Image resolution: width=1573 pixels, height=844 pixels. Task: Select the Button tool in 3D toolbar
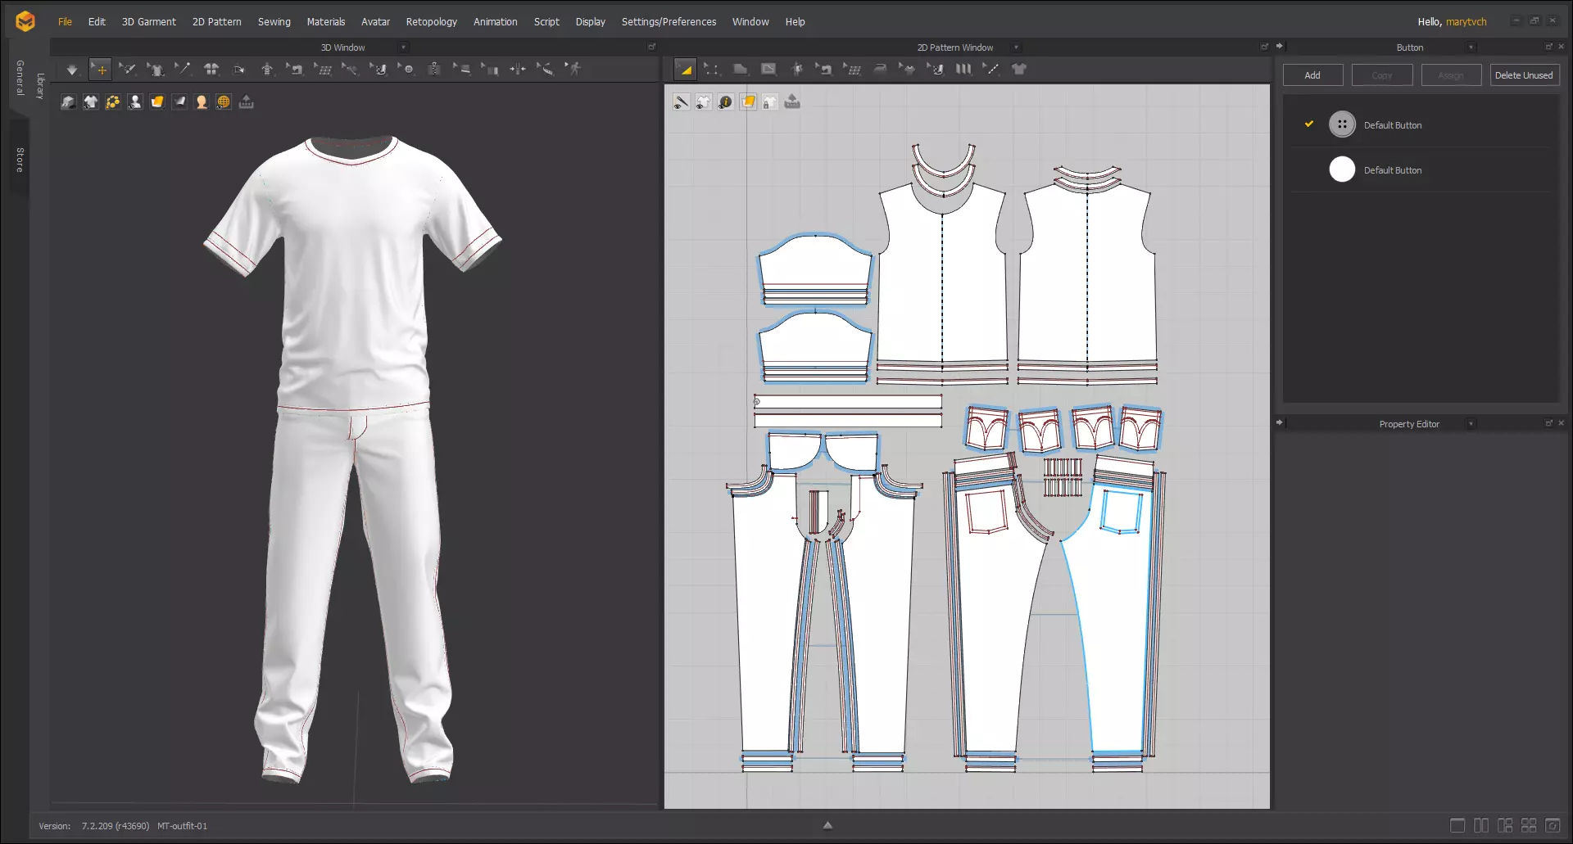(406, 70)
